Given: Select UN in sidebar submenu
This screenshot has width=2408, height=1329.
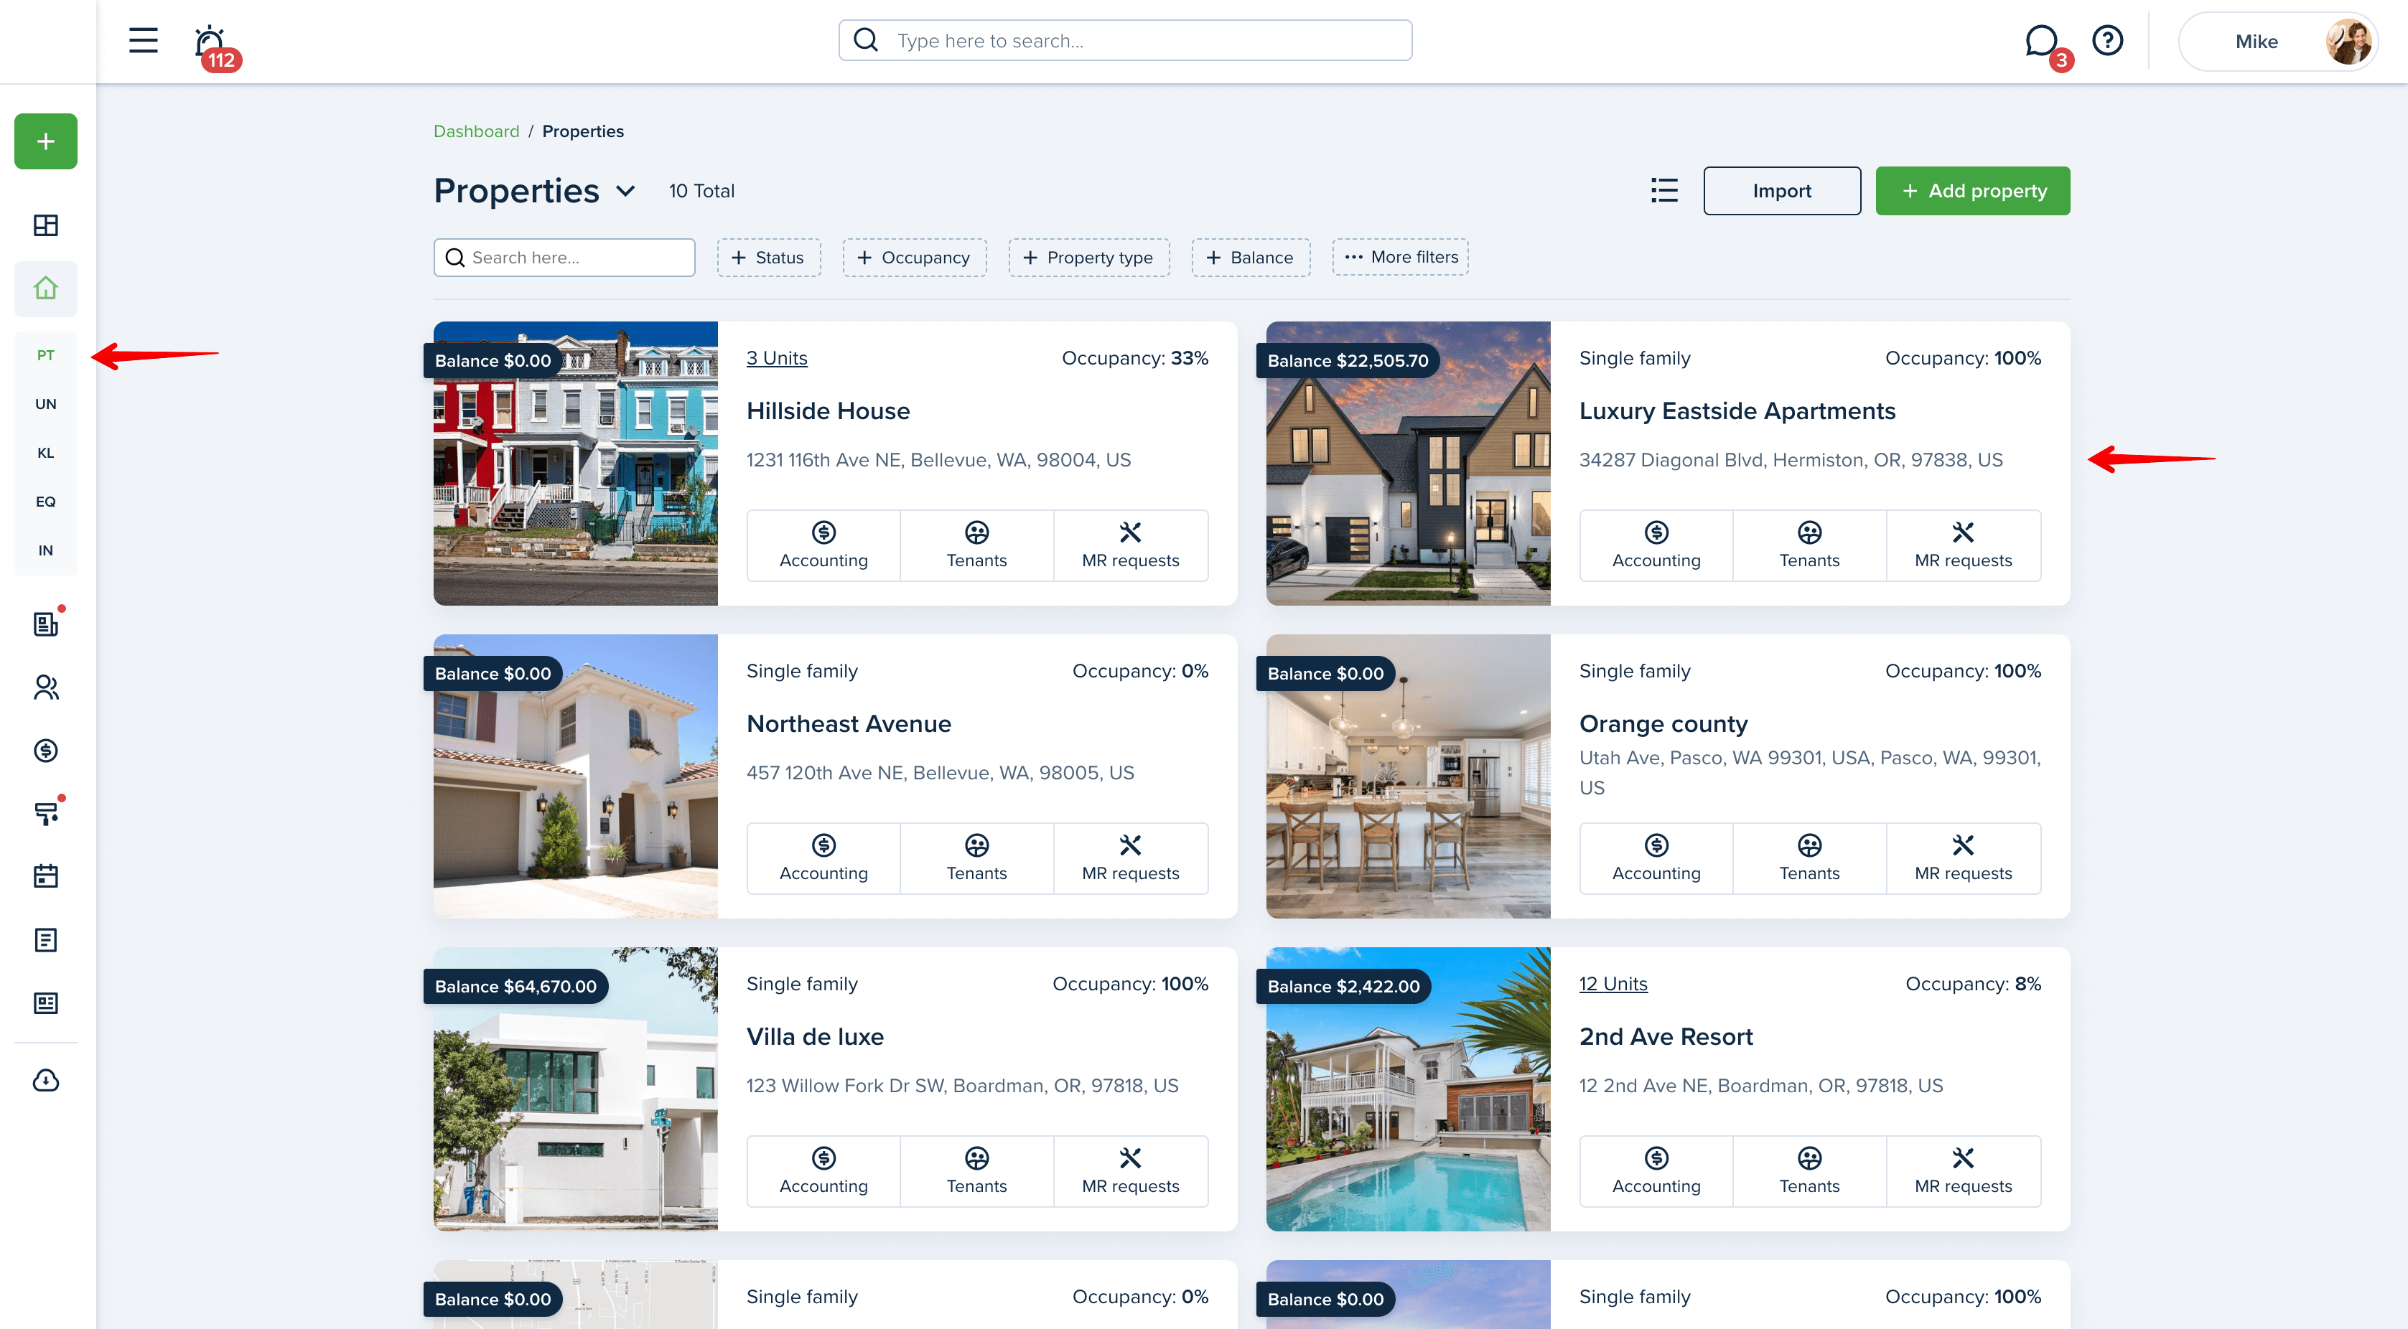Looking at the screenshot, I should [46, 404].
